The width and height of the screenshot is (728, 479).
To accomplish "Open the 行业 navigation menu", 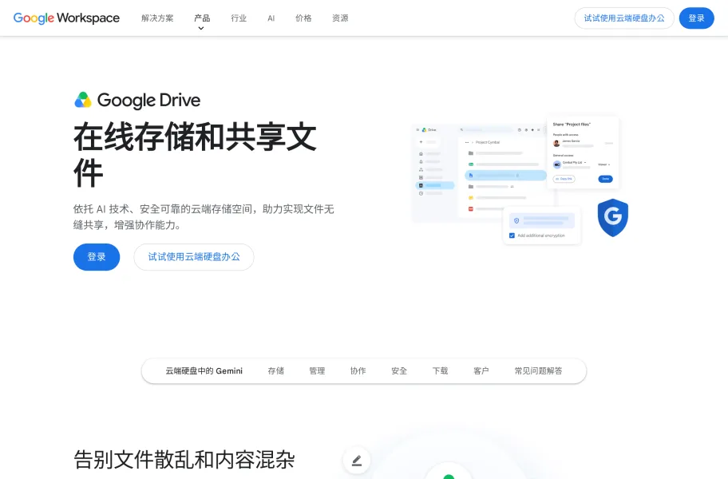I will 239,18.
